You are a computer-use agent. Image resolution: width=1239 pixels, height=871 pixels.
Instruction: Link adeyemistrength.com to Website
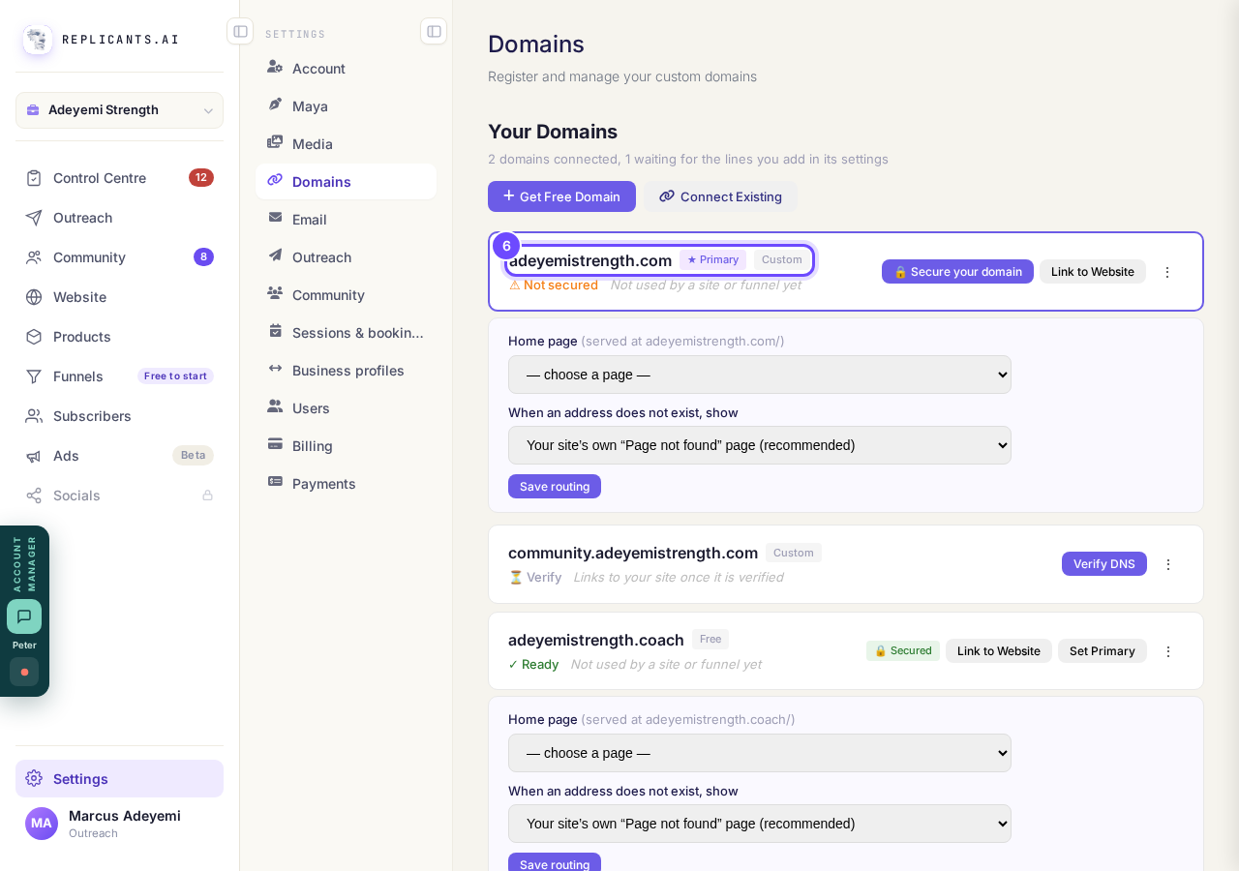1093,272
